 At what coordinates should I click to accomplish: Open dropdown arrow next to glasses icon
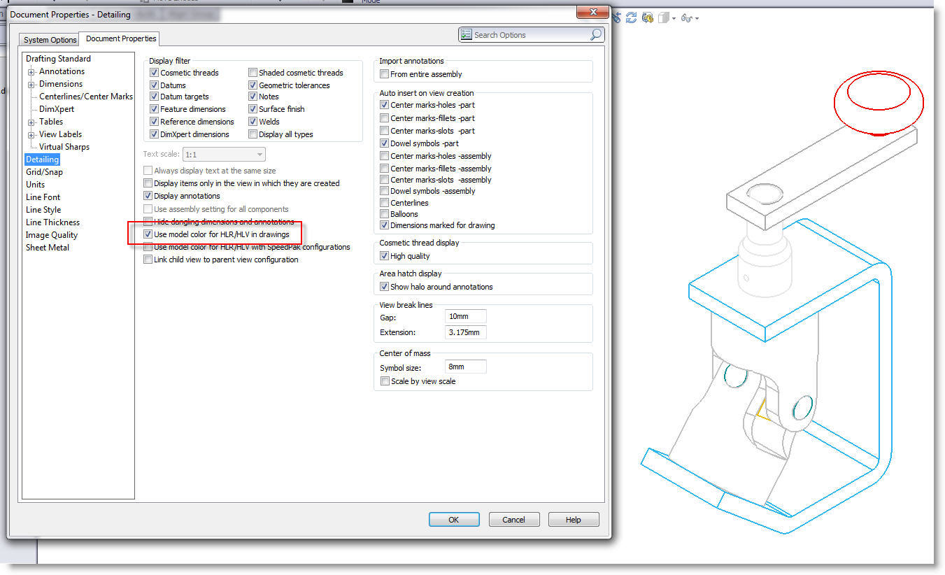[697, 18]
